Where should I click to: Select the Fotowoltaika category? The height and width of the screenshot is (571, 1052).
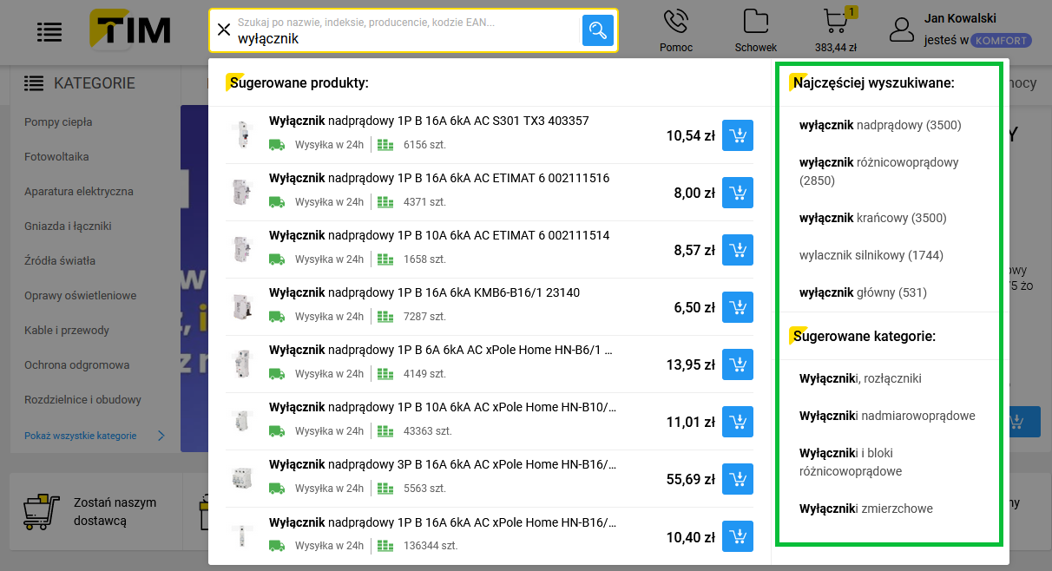click(56, 157)
